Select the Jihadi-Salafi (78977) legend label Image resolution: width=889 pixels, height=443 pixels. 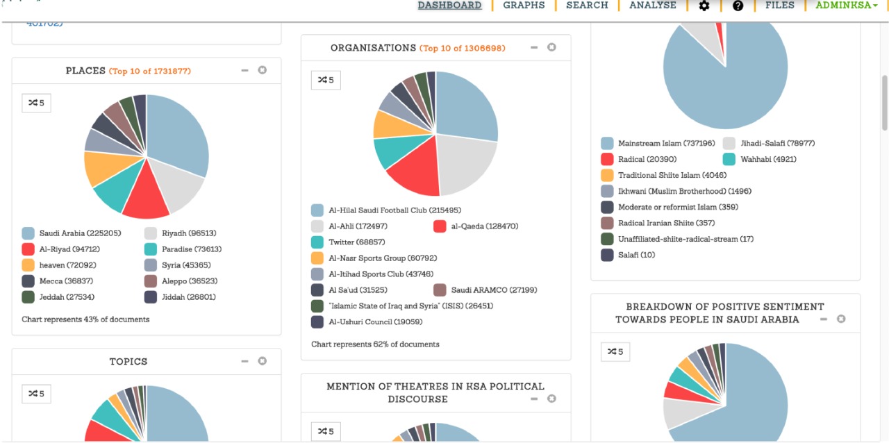coord(778,144)
